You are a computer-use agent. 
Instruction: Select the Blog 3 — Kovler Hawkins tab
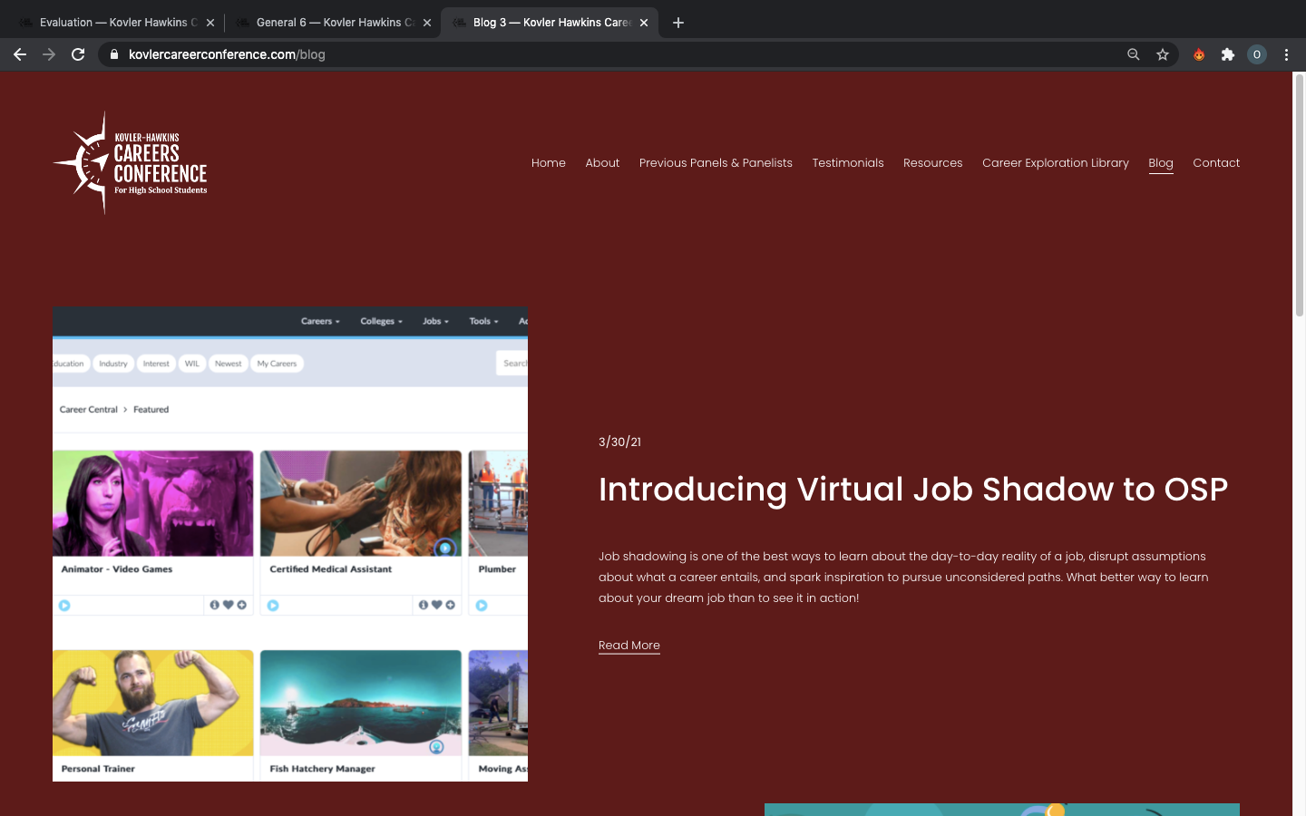coord(550,23)
